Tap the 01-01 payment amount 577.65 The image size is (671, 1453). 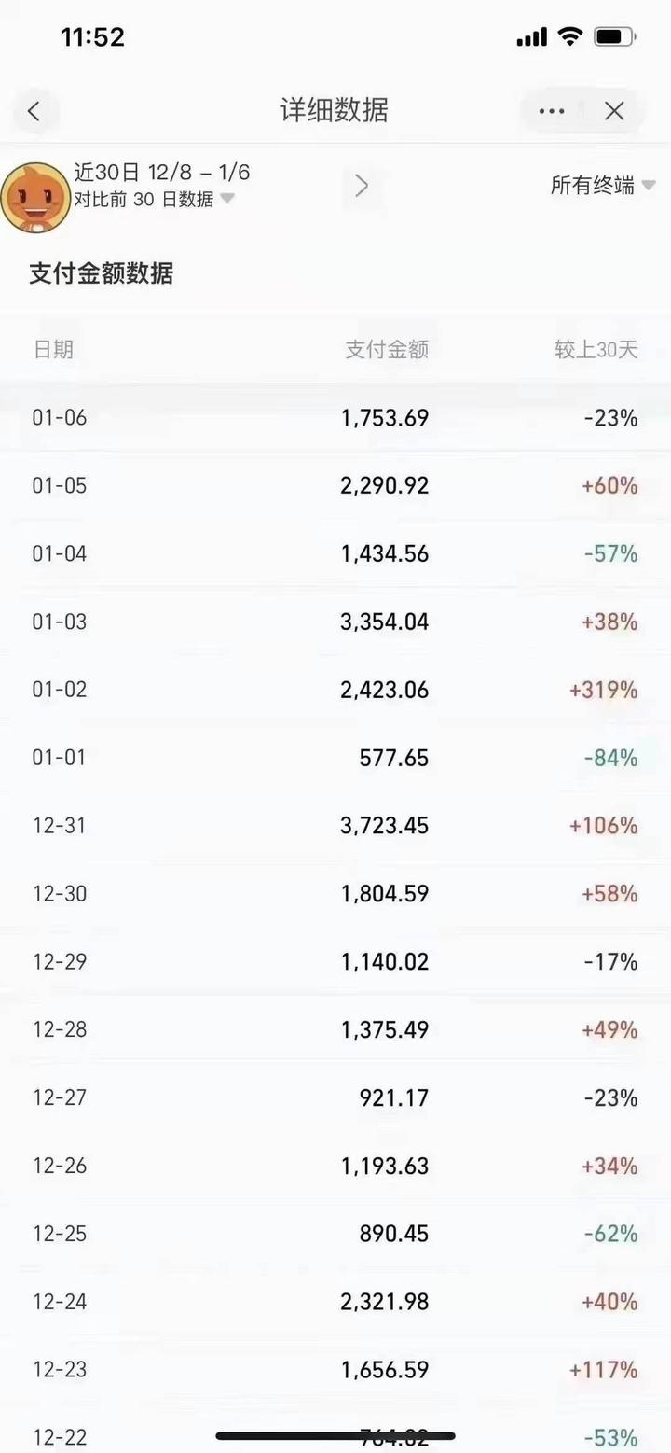394,758
